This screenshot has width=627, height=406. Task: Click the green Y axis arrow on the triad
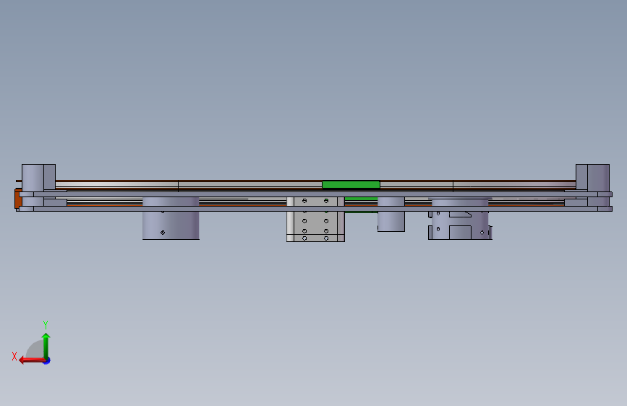46,345
